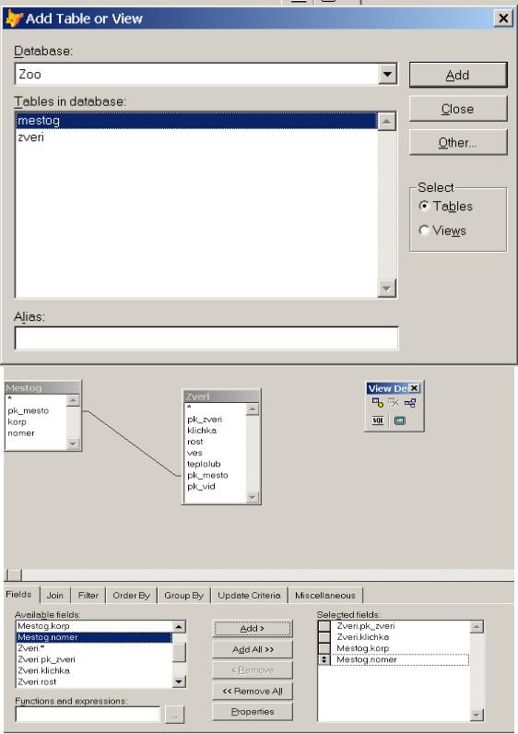Open expression builder via ... button

pyautogui.click(x=174, y=715)
